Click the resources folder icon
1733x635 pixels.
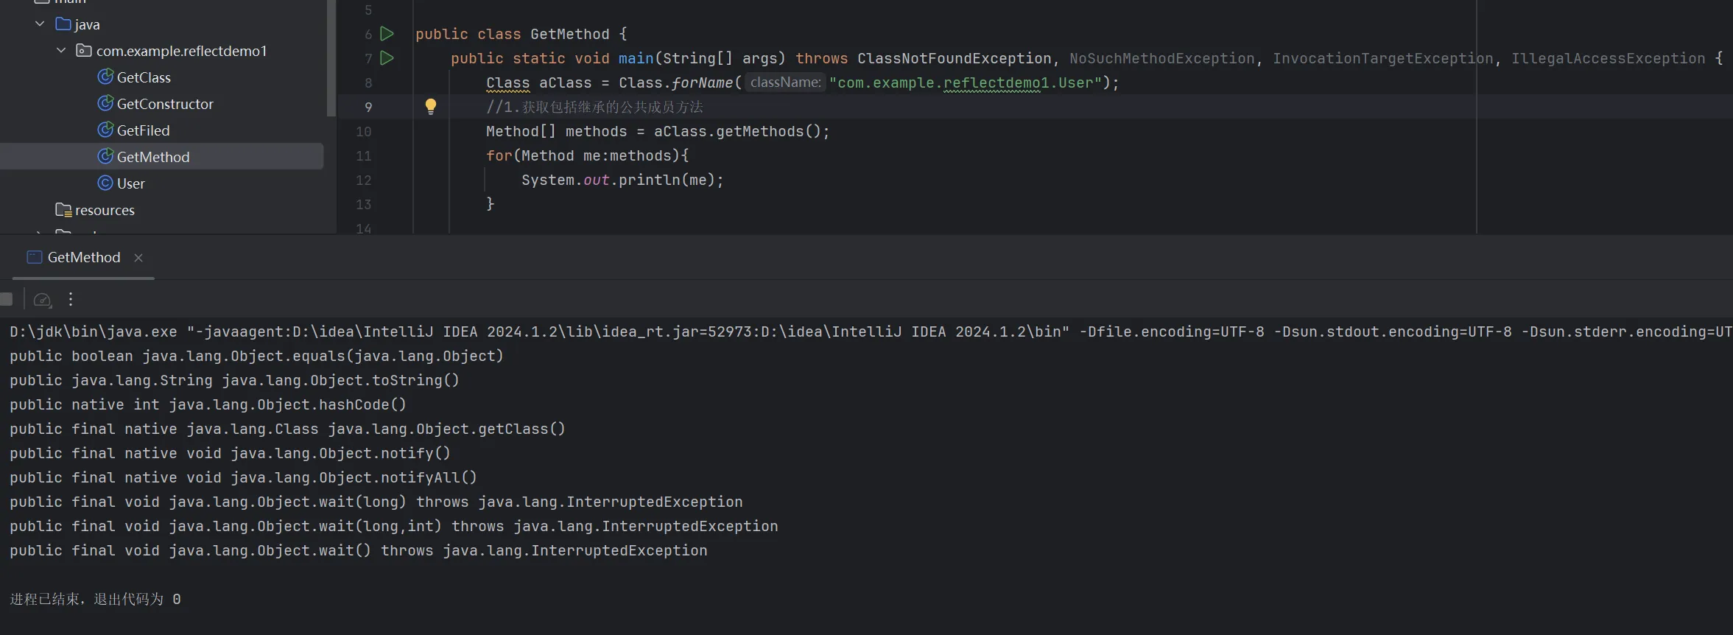63,210
